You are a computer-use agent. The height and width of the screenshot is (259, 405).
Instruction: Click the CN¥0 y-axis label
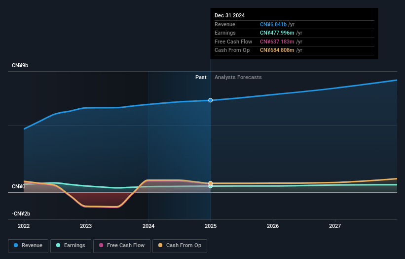pyautogui.click(x=19, y=186)
